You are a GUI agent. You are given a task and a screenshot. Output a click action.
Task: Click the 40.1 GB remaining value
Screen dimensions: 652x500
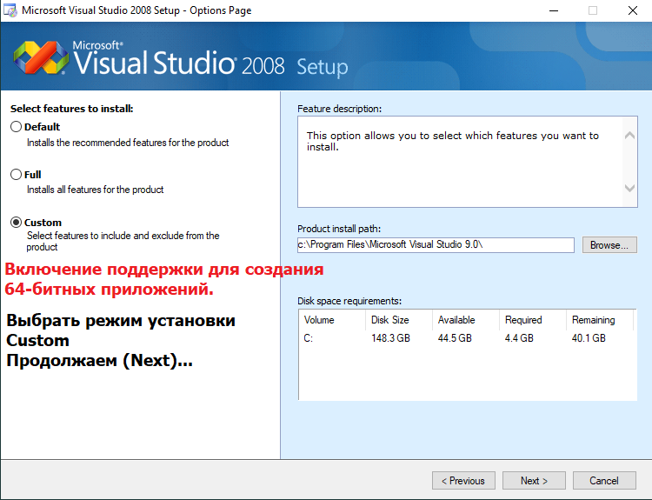coord(589,338)
